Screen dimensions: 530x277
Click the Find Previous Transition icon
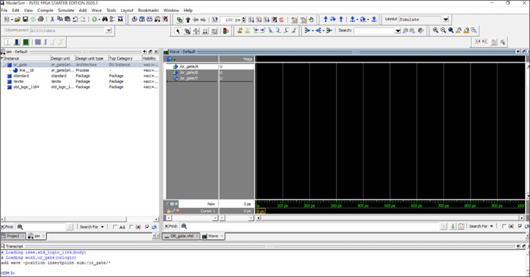tap(256, 31)
